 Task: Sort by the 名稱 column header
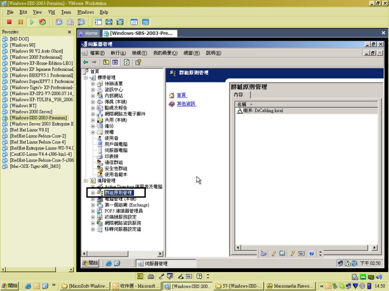307,104
